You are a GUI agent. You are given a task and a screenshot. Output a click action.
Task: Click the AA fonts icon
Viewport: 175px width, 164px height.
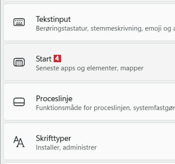click(19, 142)
